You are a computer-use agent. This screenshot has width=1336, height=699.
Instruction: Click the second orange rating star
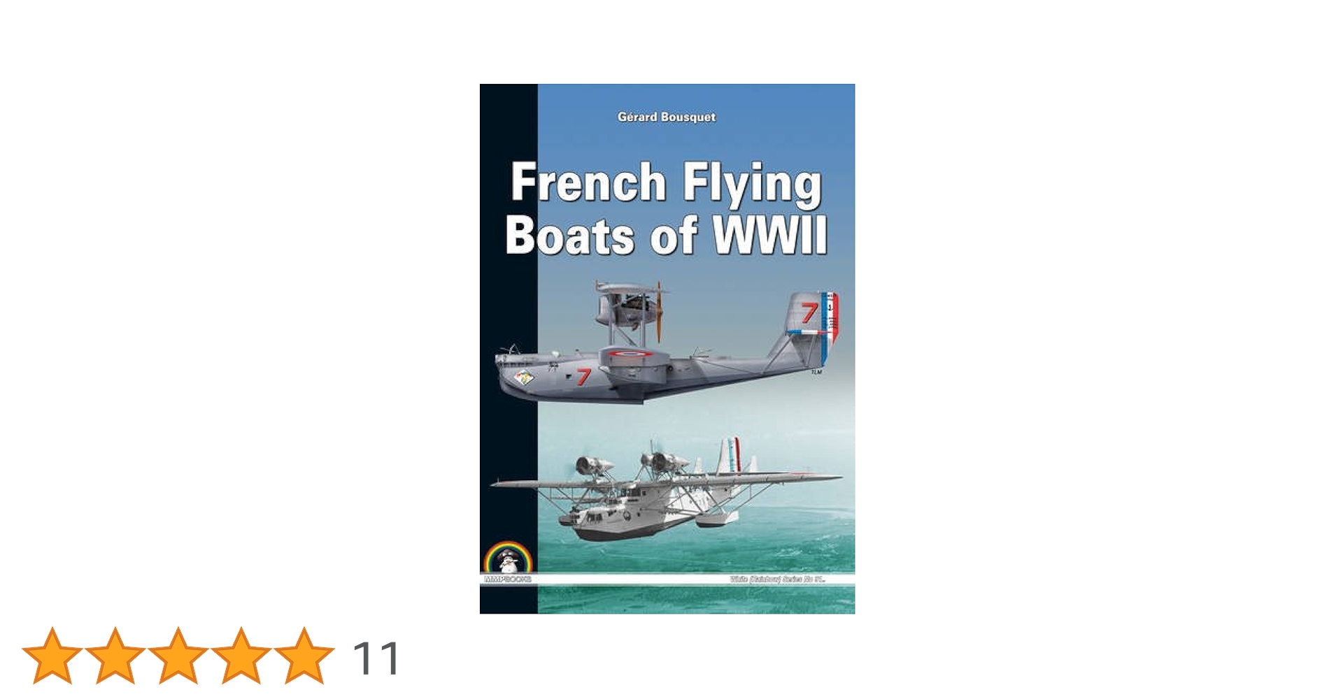click(115, 656)
